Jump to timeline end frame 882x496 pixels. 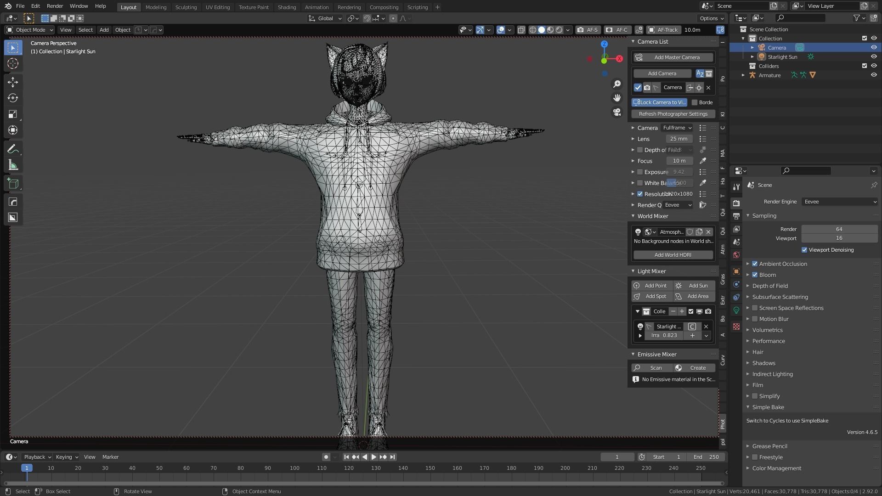click(392, 457)
